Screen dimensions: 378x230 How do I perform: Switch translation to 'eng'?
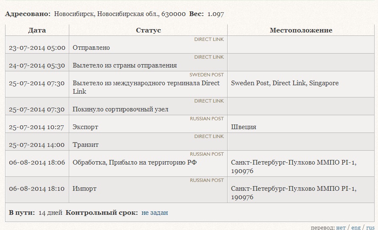pyautogui.click(x=356, y=227)
